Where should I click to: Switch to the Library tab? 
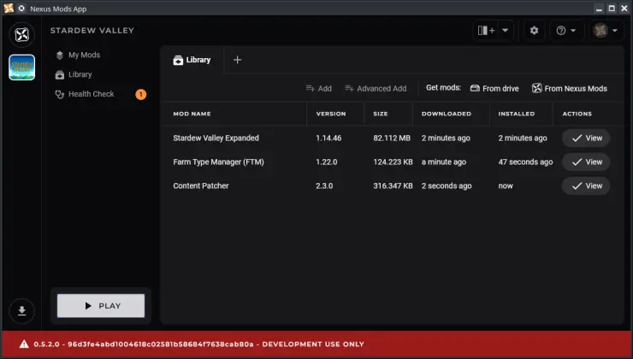coord(192,60)
